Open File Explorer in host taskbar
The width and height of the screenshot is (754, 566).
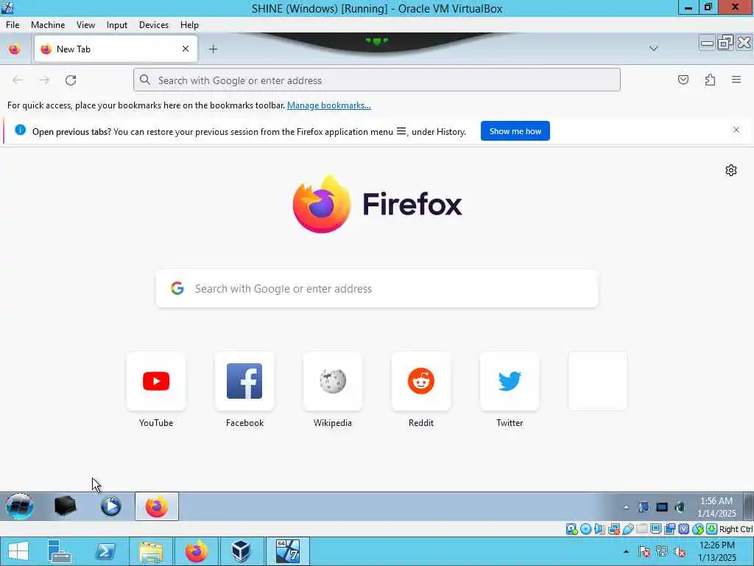point(150,551)
